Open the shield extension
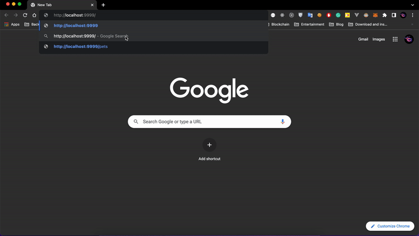This screenshot has width=419, height=236. 301,15
